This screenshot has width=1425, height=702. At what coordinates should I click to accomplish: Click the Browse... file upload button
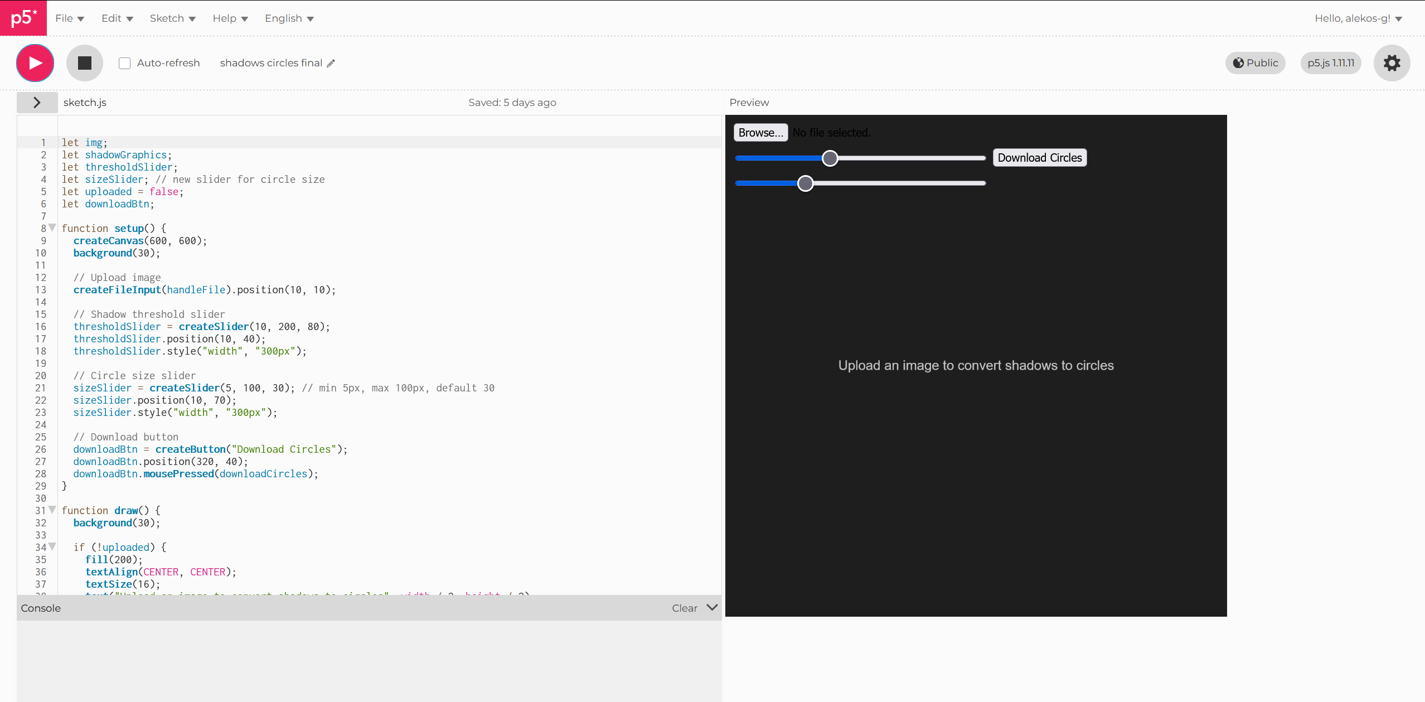click(760, 133)
